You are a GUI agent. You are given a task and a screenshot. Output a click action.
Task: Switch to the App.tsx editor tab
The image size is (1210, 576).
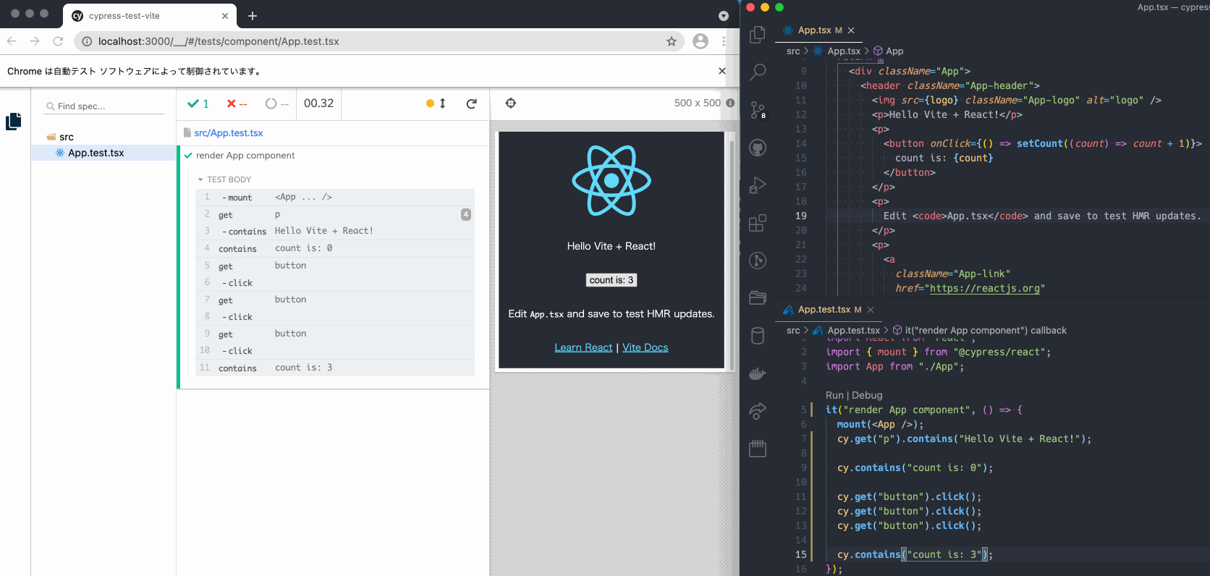pyautogui.click(x=814, y=30)
